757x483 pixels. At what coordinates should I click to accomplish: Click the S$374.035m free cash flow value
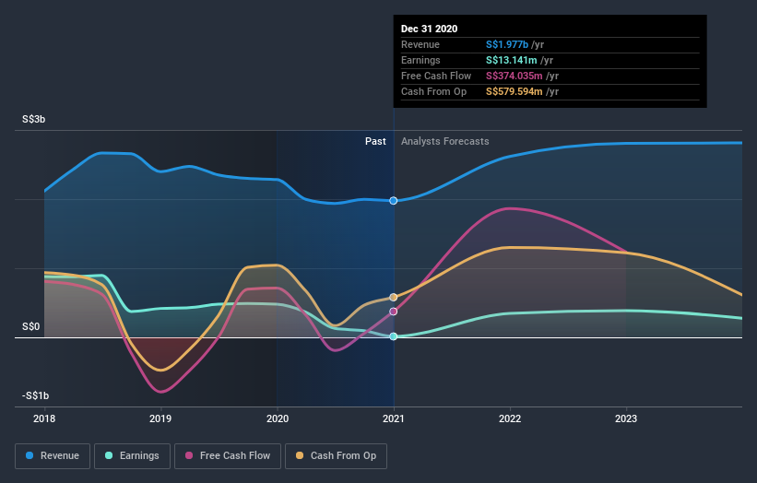[515, 76]
